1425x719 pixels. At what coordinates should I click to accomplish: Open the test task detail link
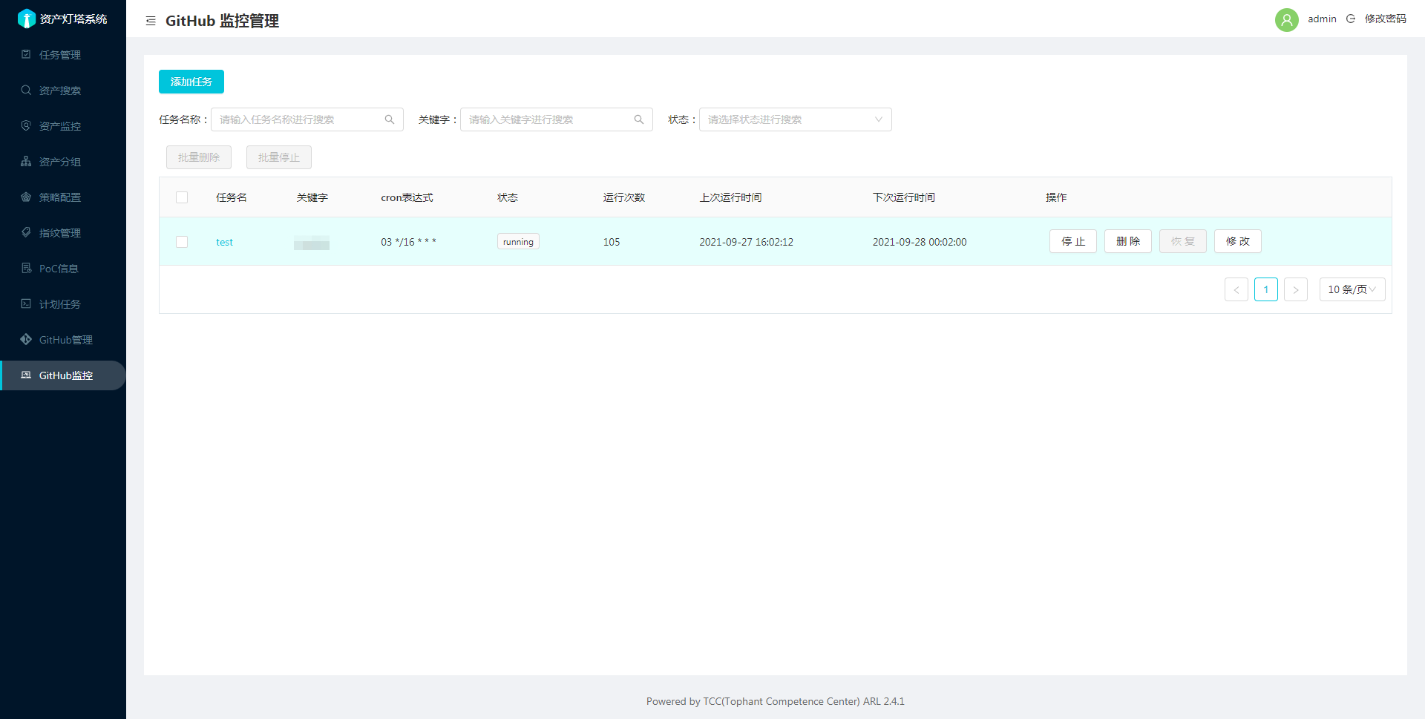[224, 242]
